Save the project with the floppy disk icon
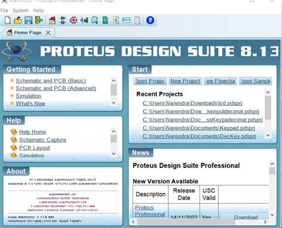This screenshot has width=282, height=228. 29,20
